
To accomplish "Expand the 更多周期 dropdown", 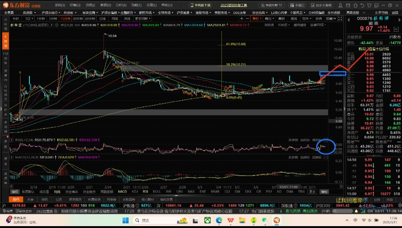I will [x=143, y=18].
